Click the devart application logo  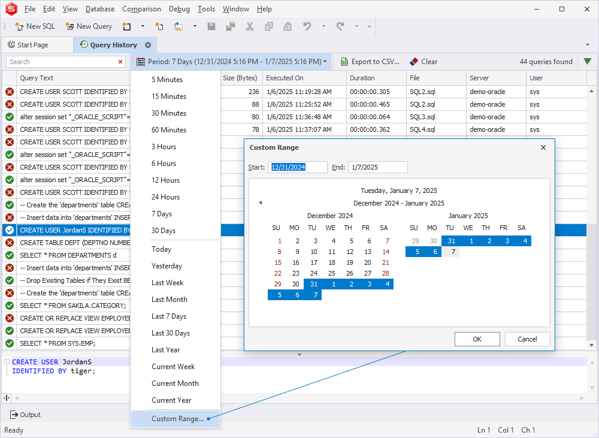pos(11,9)
